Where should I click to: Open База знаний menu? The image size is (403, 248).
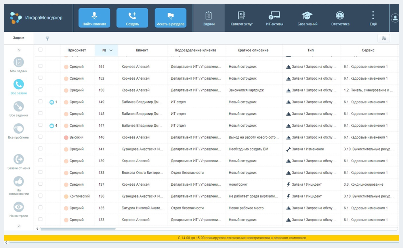point(307,18)
